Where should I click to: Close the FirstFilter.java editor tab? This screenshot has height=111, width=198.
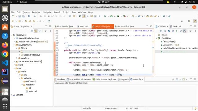[x=112, y=27]
